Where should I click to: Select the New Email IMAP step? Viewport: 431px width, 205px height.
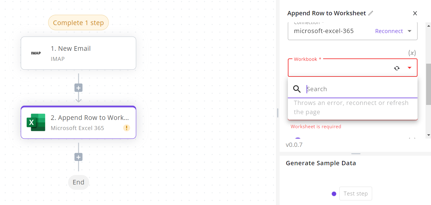click(78, 53)
